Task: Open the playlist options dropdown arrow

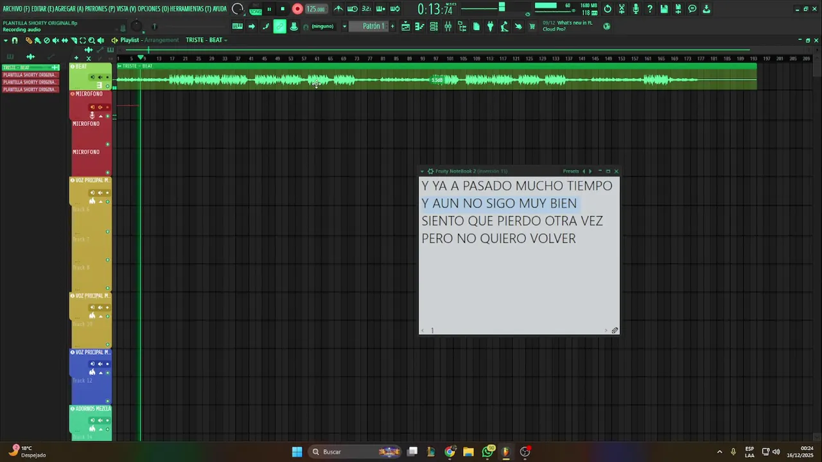Action: pyautogui.click(x=6, y=40)
